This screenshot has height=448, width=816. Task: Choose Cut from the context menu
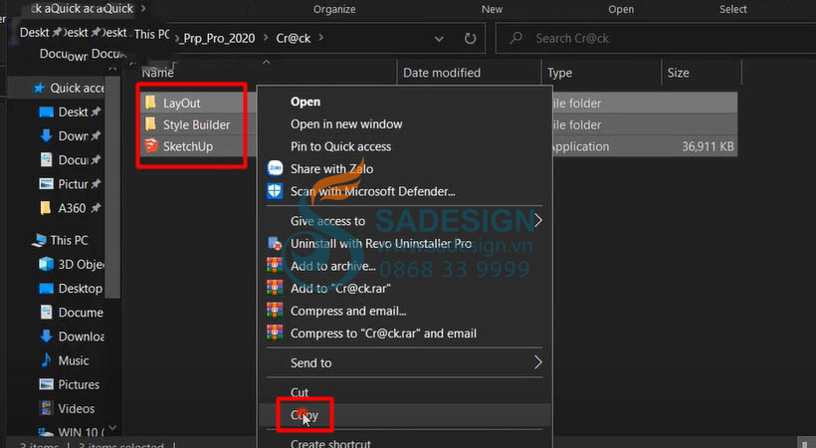[x=300, y=392]
